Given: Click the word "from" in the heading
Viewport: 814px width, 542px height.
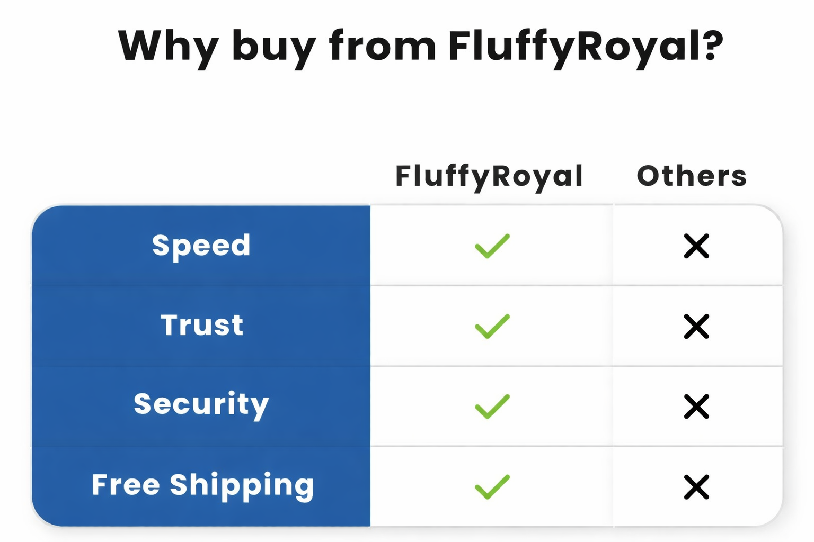Looking at the screenshot, I should pyautogui.click(x=382, y=47).
